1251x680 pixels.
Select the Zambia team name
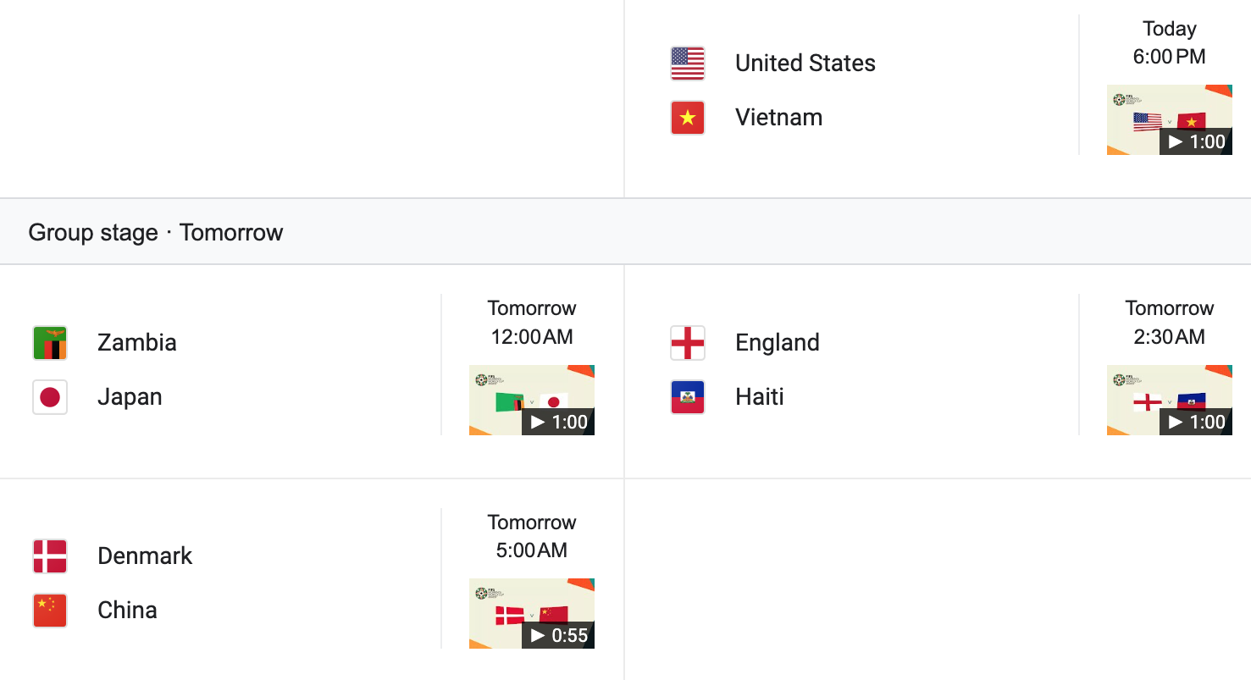137,343
